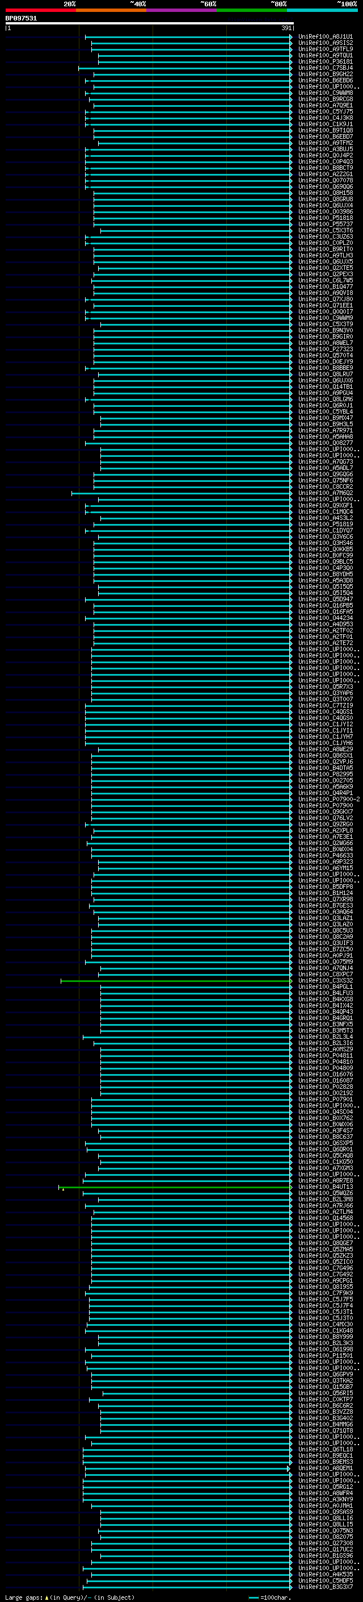363x1602 pixels.
Task: Open the UniRef100_C7SBJ4 hit
Action: click(325, 68)
